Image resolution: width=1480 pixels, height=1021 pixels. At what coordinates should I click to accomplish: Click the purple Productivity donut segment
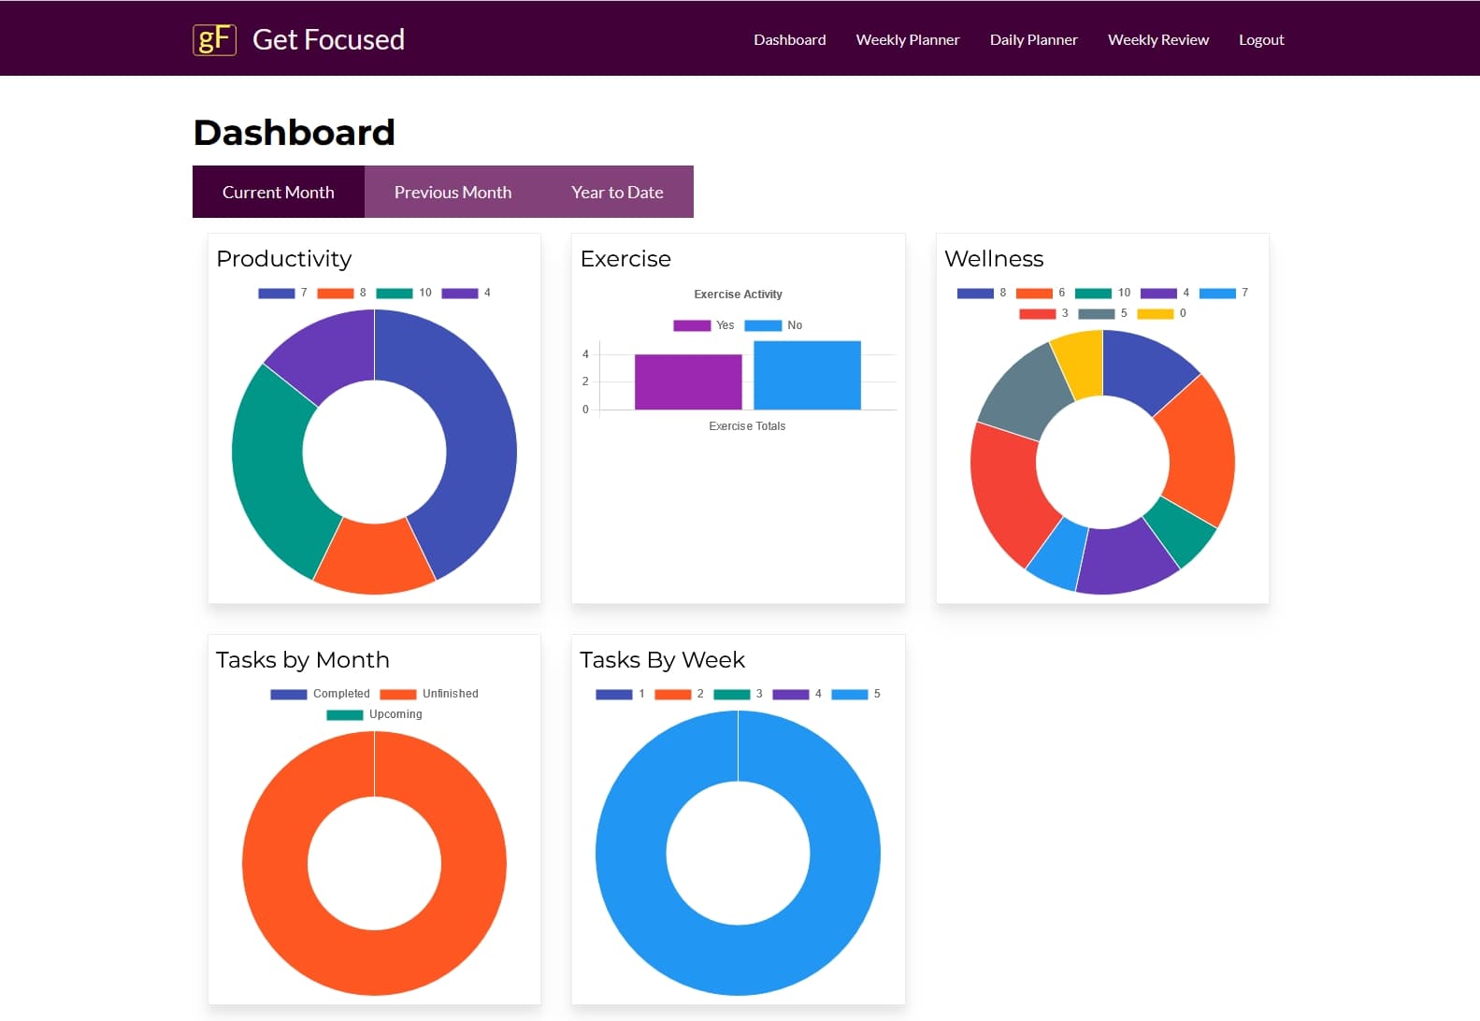pos(327,355)
